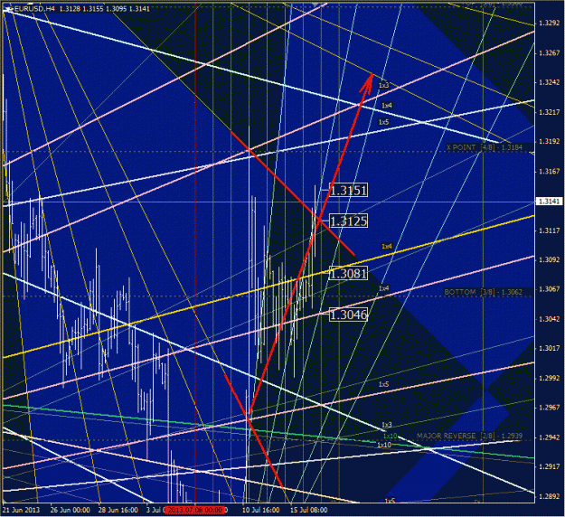Click the 10 Jul 16:00 time axis label
Image resolution: width=565 pixels, height=517 pixels.
tap(261, 510)
